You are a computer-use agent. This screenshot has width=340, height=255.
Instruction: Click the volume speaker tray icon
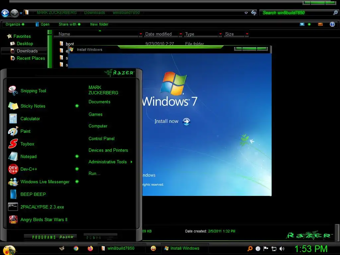tap(282, 249)
